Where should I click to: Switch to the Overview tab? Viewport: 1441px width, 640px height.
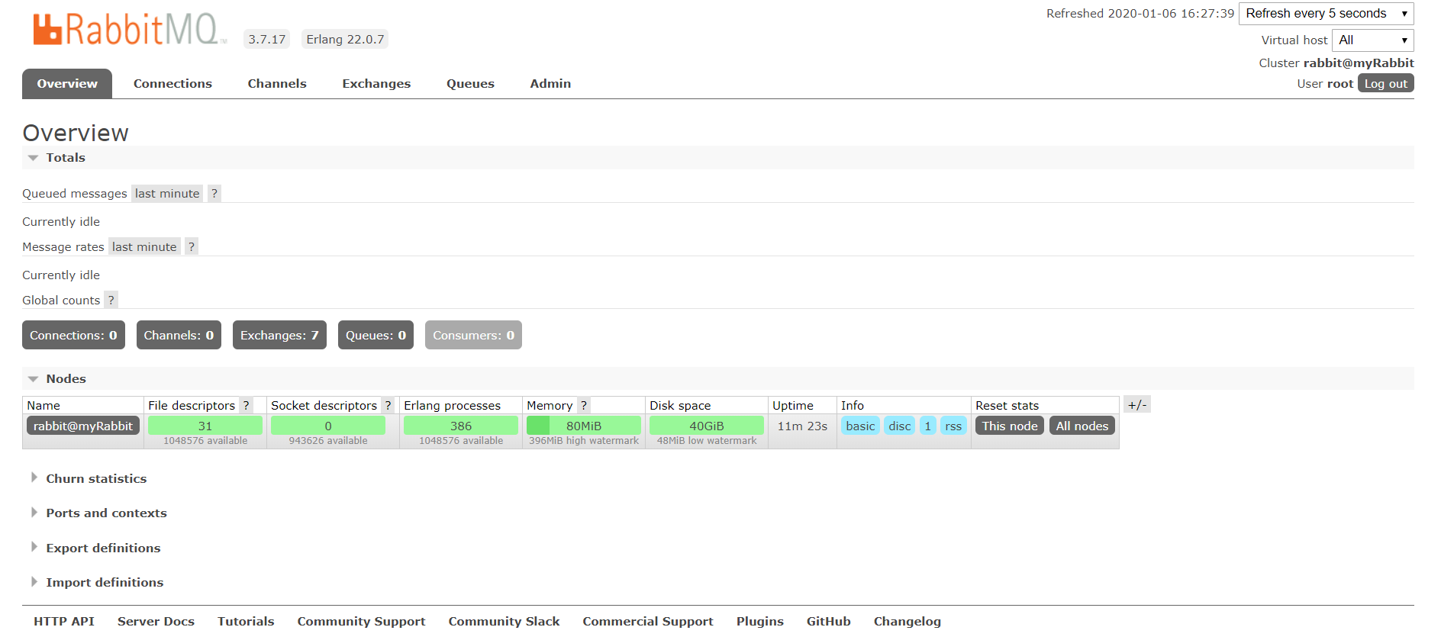click(x=67, y=84)
